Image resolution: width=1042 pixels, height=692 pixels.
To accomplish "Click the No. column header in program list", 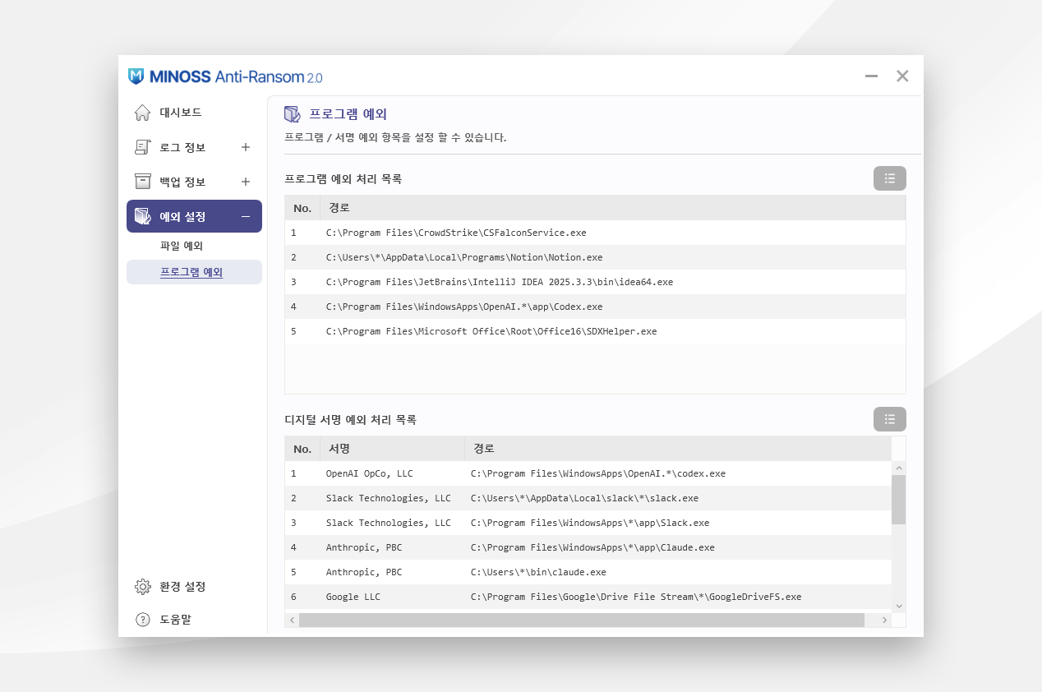I will 302,208.
